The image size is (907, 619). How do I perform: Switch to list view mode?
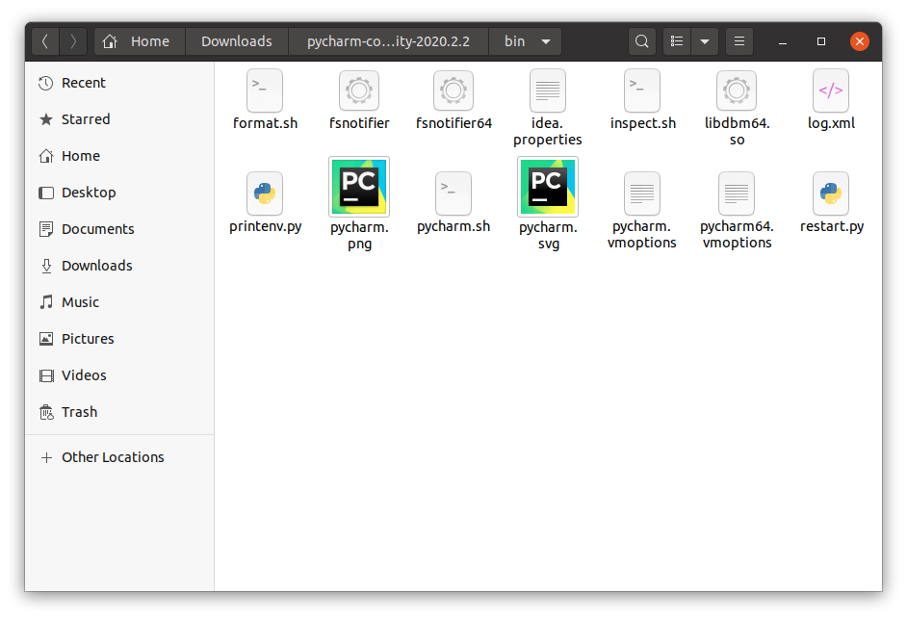pos(677,41)
